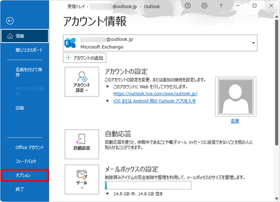Click the scroll up arrow
The height and width of the screenshot is (202, 280).
277,17
